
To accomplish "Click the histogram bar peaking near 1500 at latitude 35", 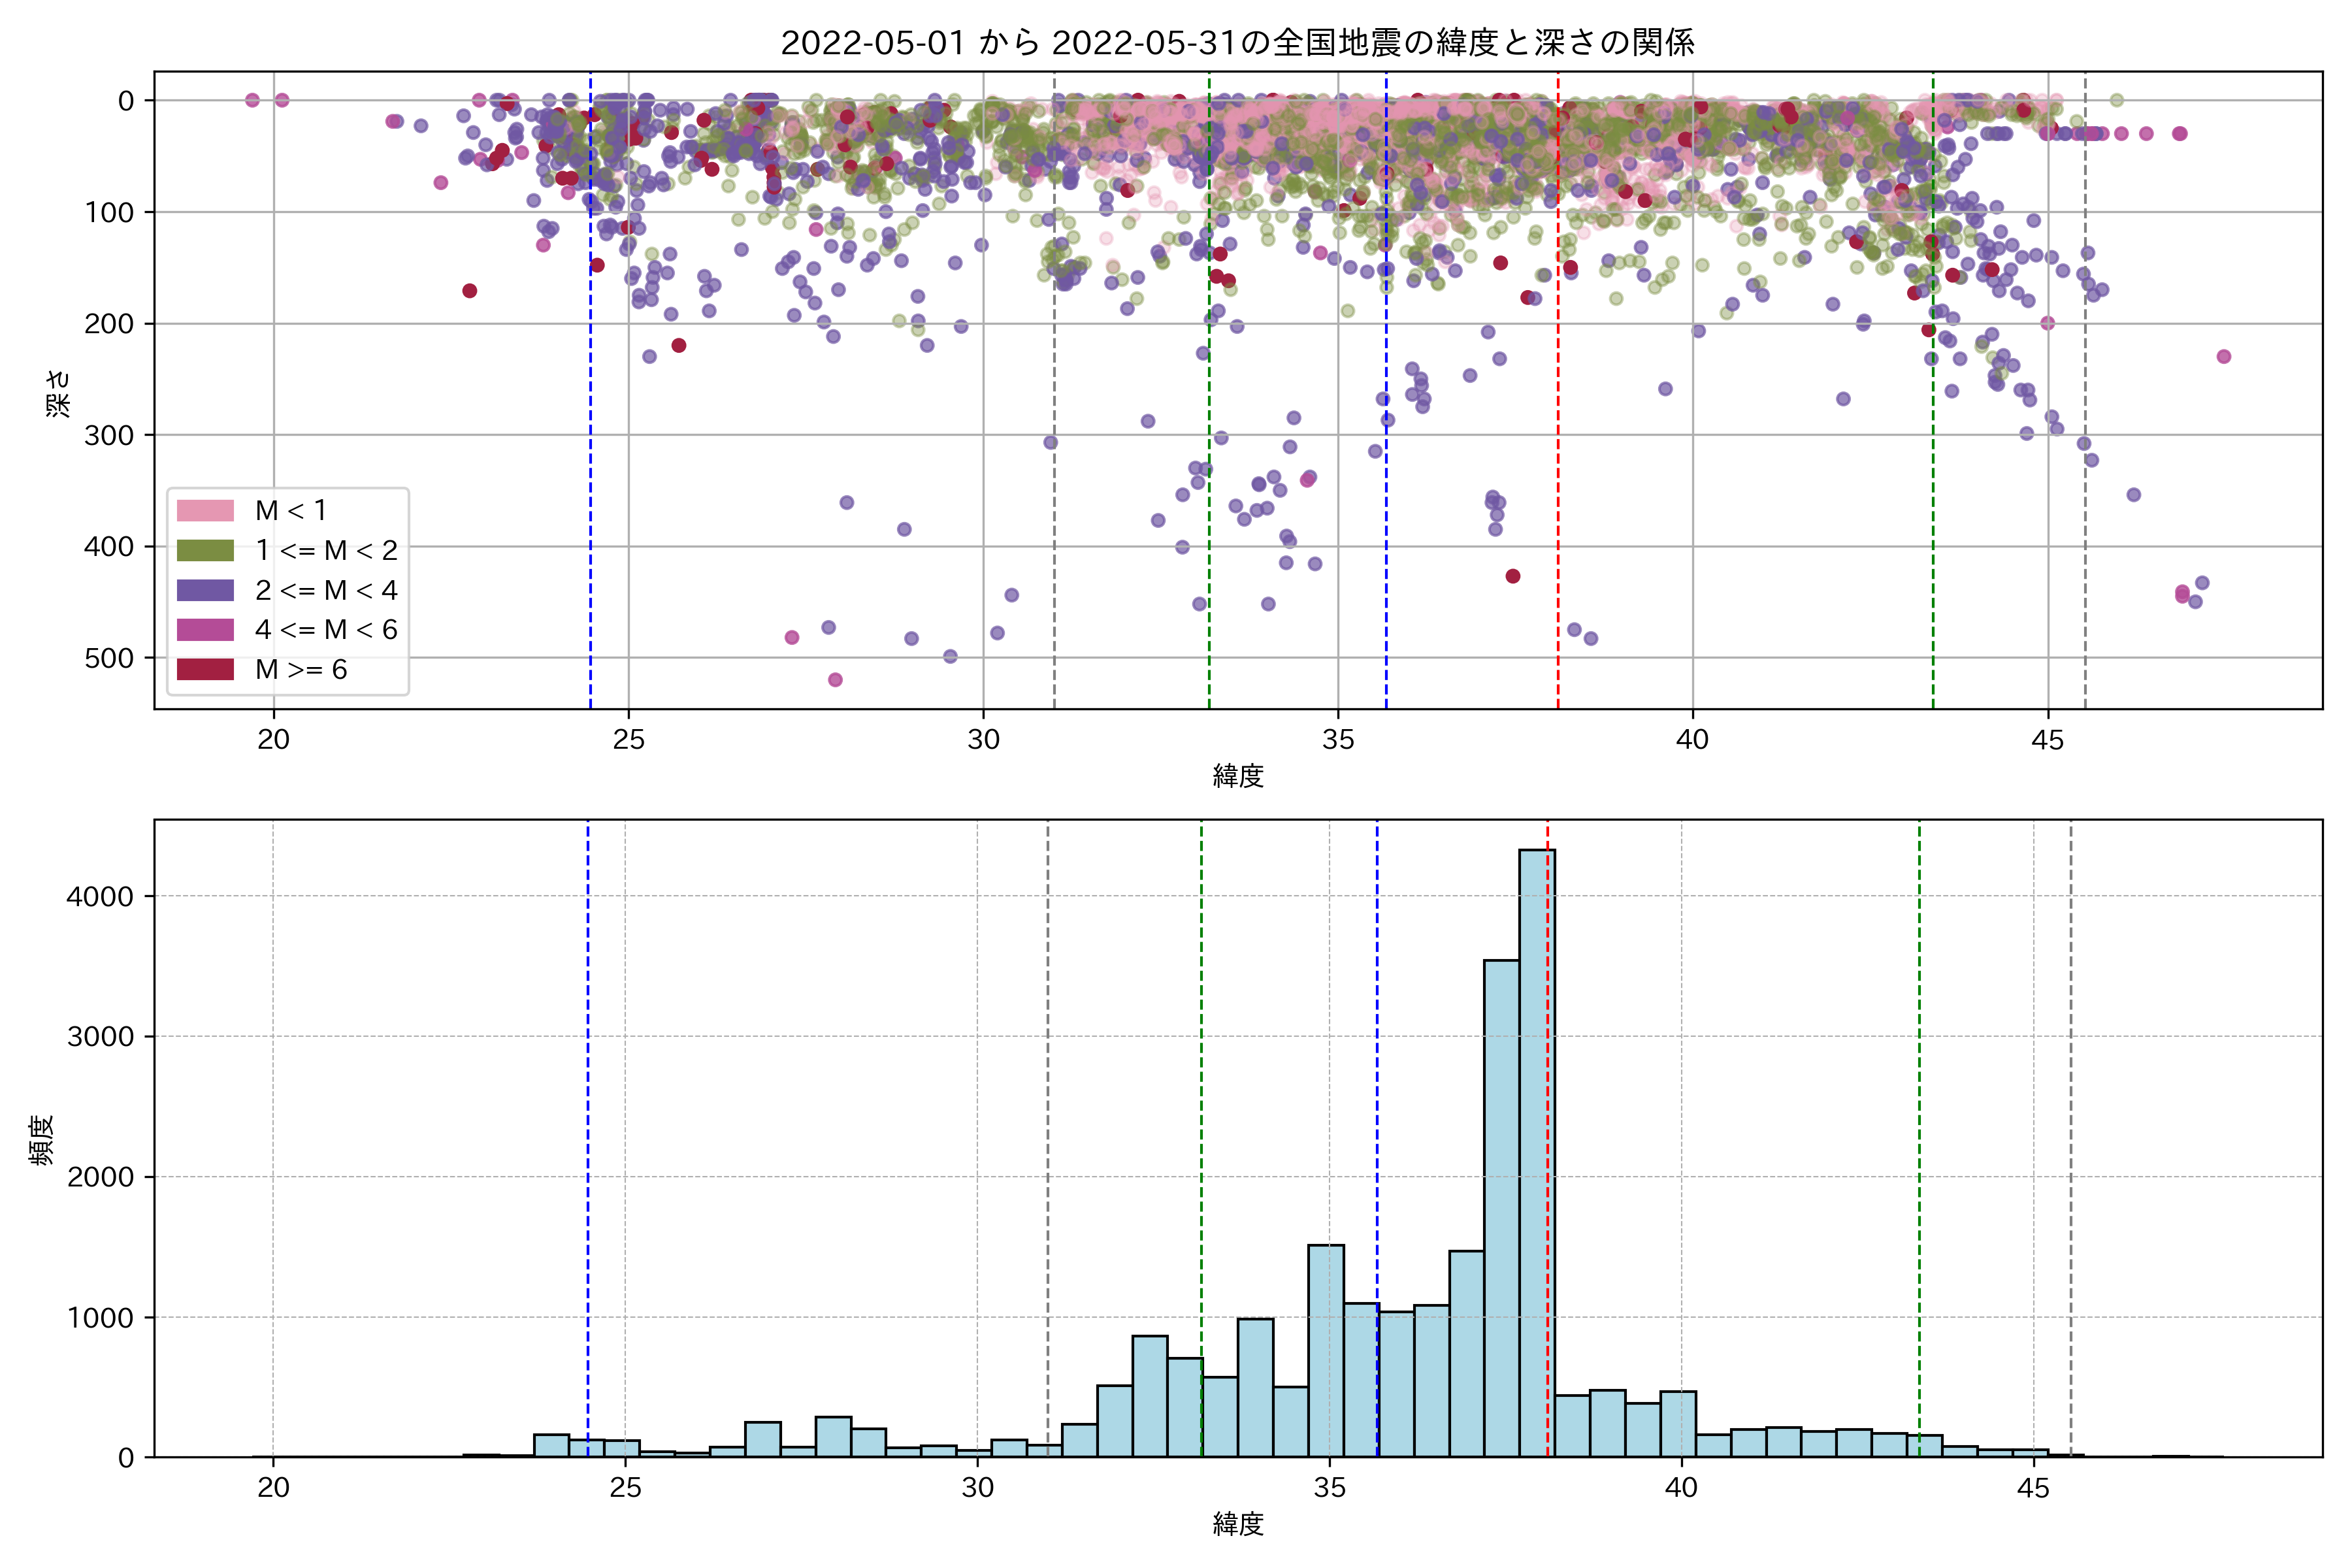I will [1326, 1350].
